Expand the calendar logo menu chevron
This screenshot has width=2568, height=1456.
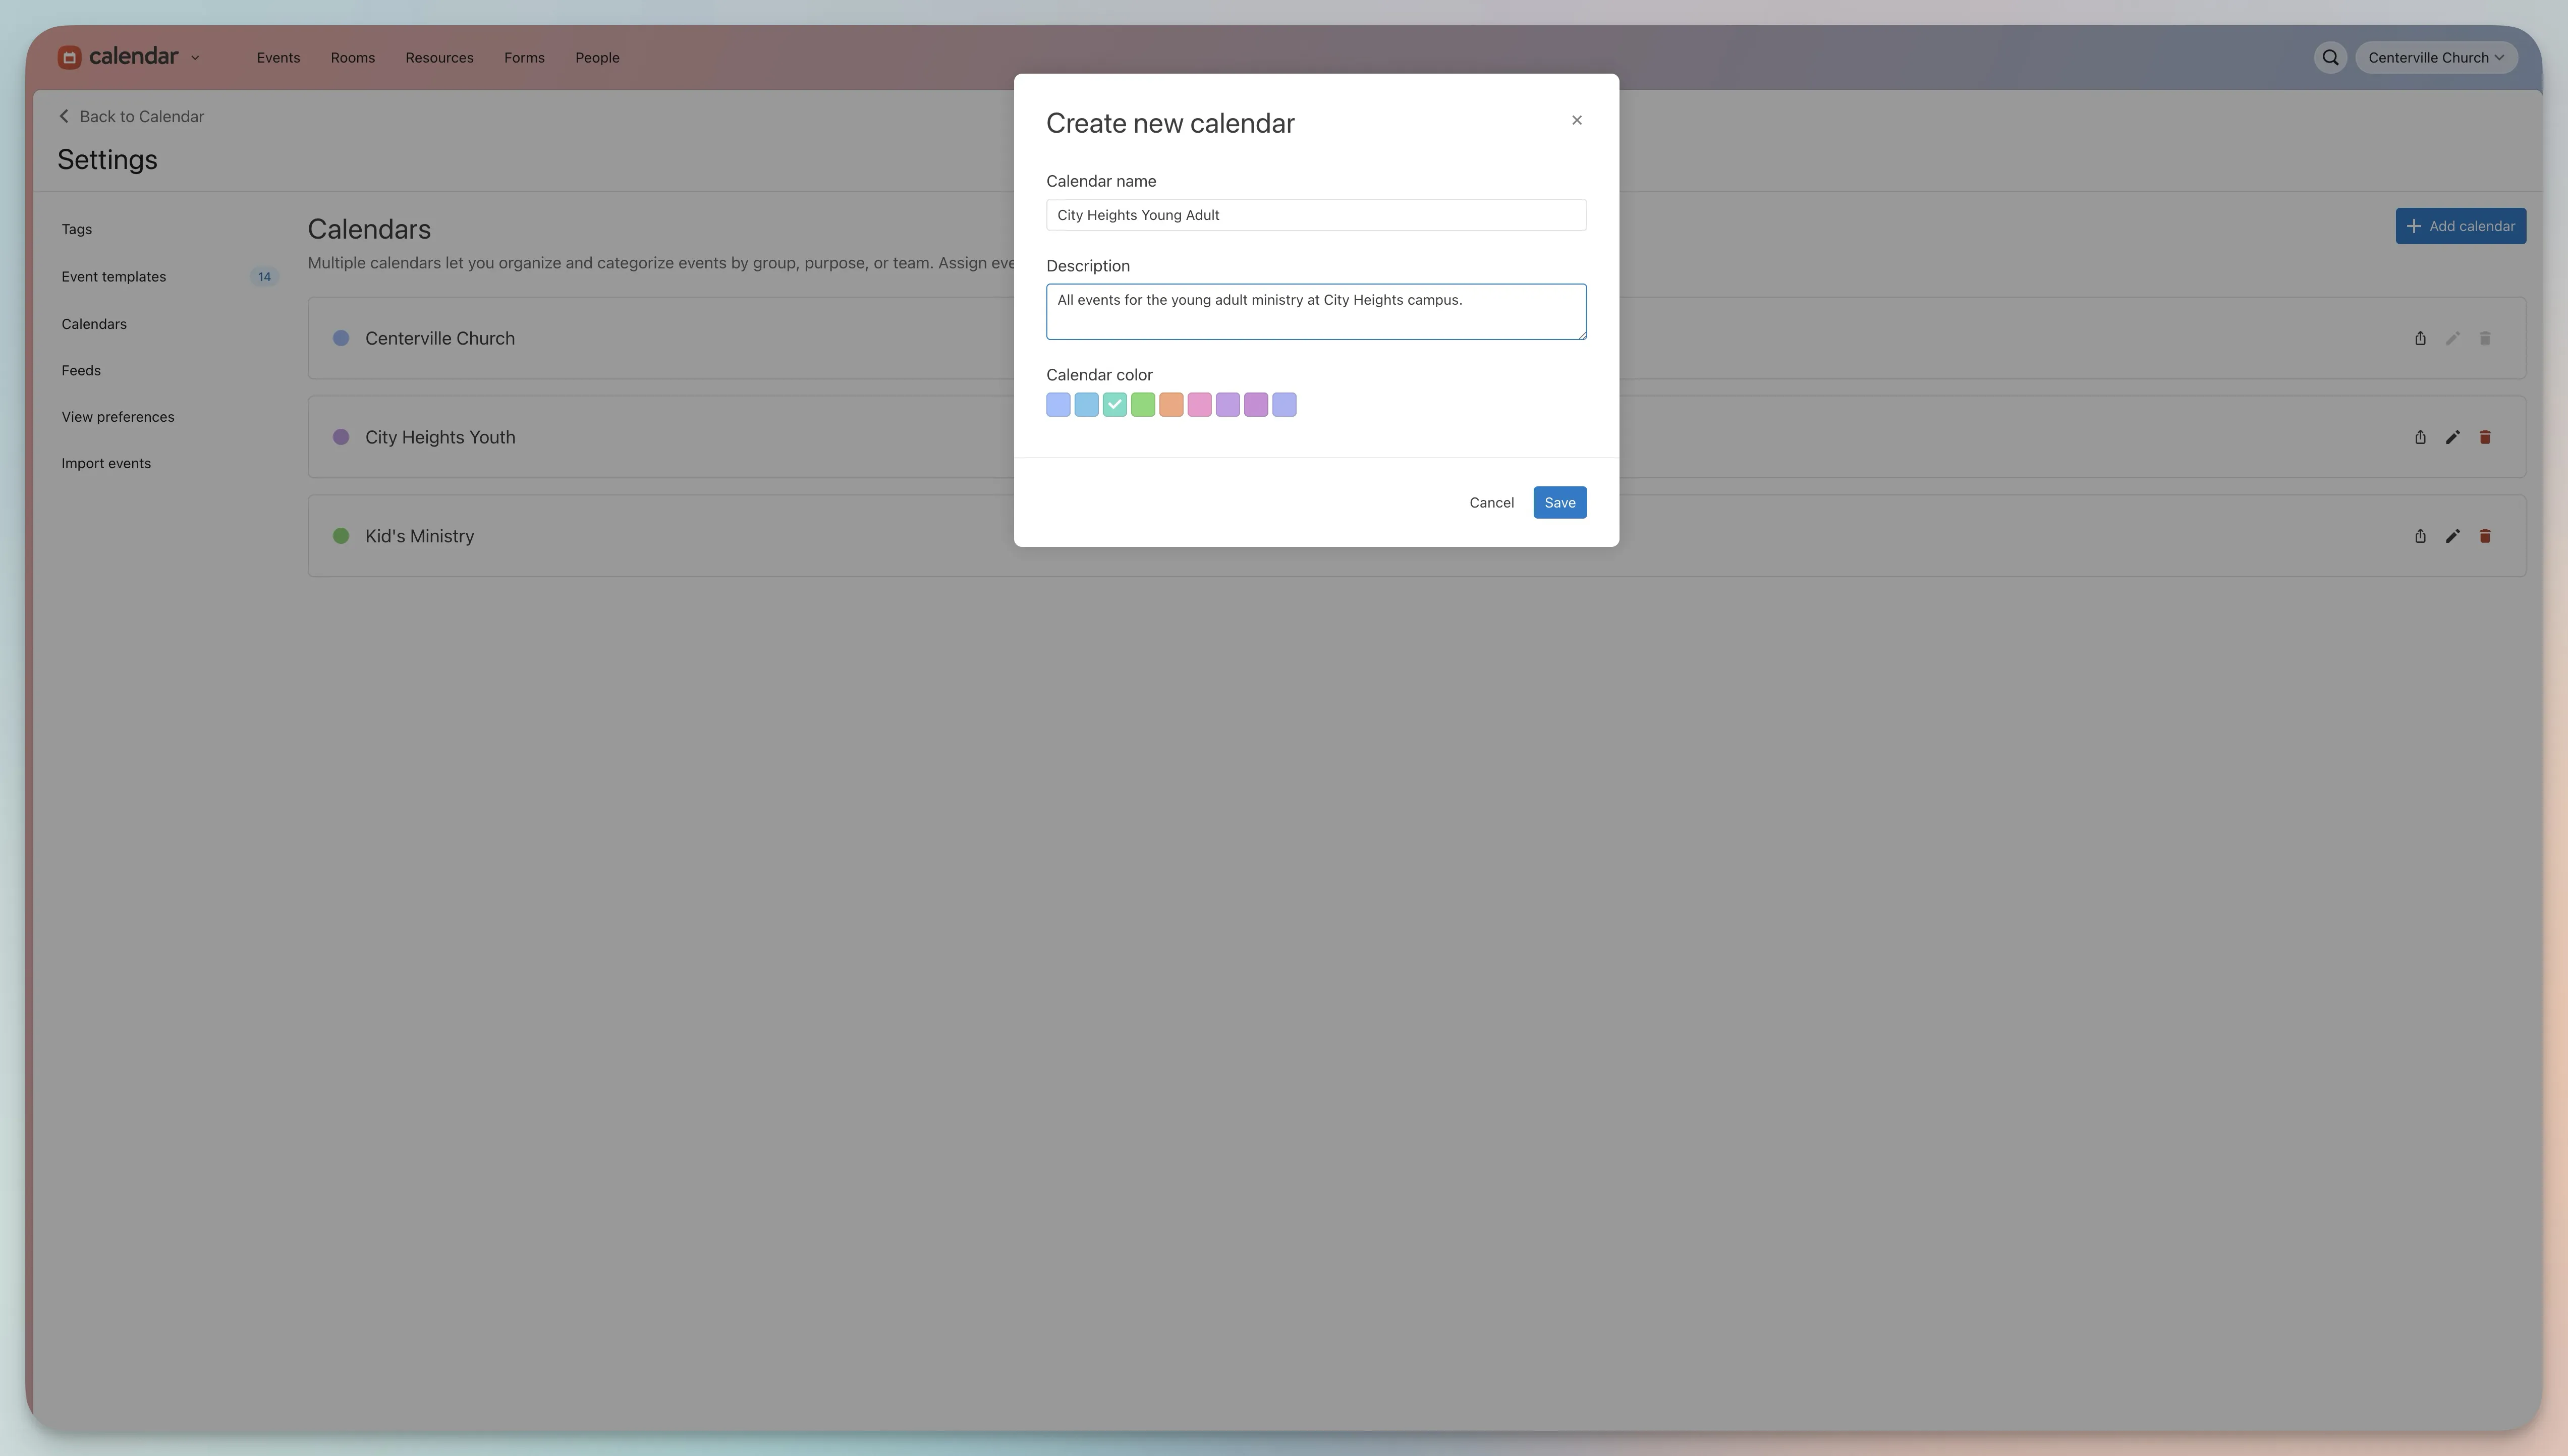click(195, 57)
